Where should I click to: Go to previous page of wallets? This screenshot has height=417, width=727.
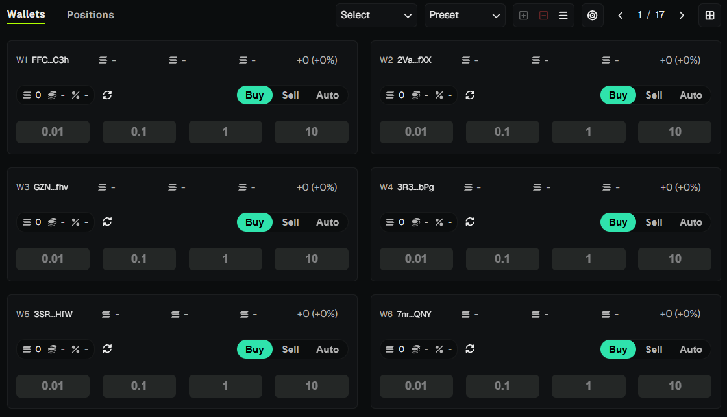[621, 16]
